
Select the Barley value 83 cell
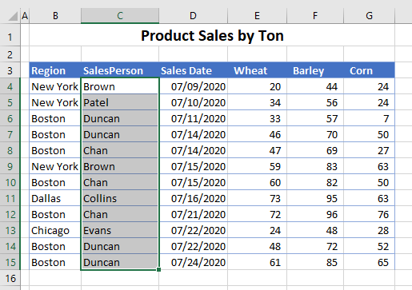[x=315, y=166]
